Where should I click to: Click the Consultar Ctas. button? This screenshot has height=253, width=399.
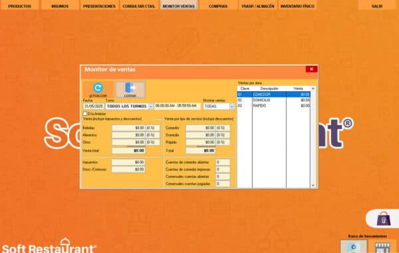(139, 6)
